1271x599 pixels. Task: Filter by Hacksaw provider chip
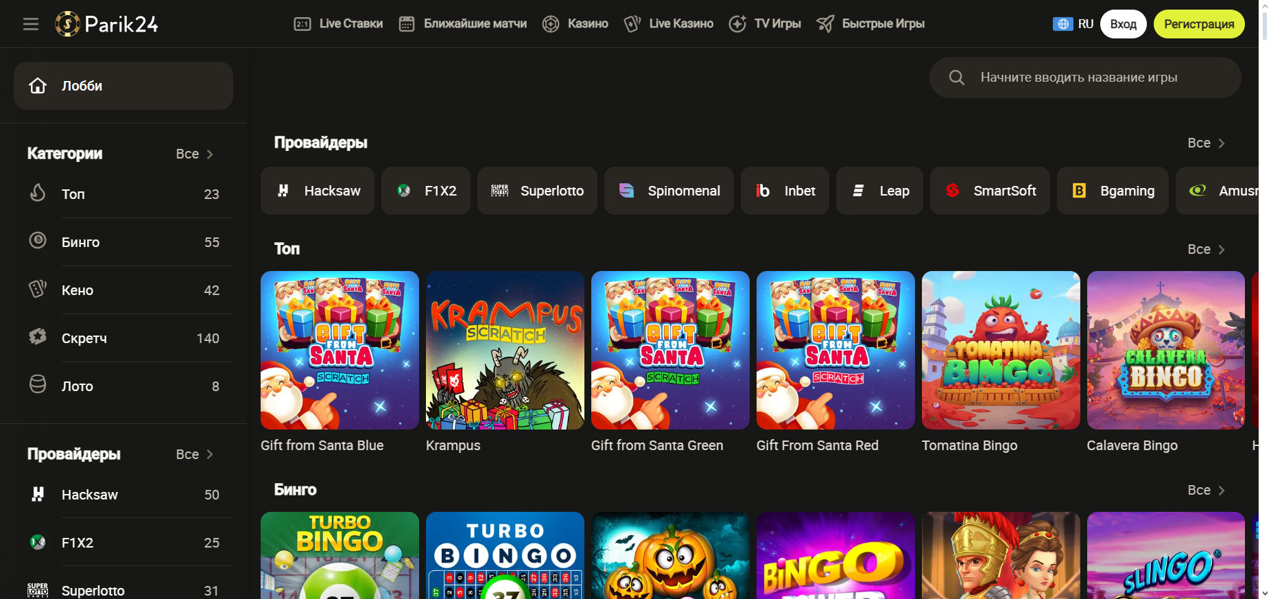(x=318, y=191)
